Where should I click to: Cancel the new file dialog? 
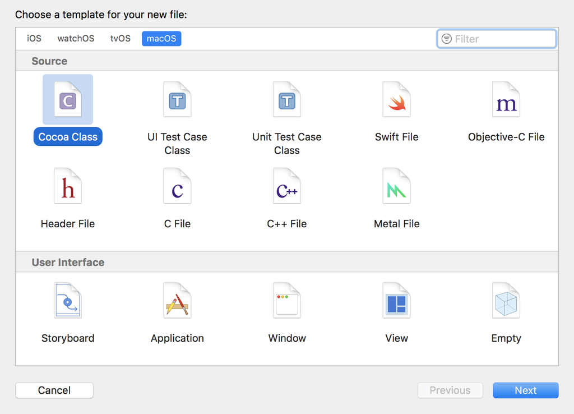(x=54, y=390)
